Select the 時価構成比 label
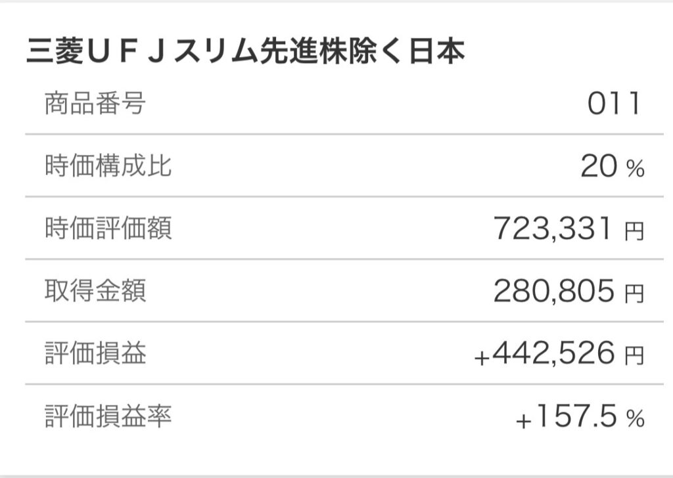673x478 pixels. point(108,167)
